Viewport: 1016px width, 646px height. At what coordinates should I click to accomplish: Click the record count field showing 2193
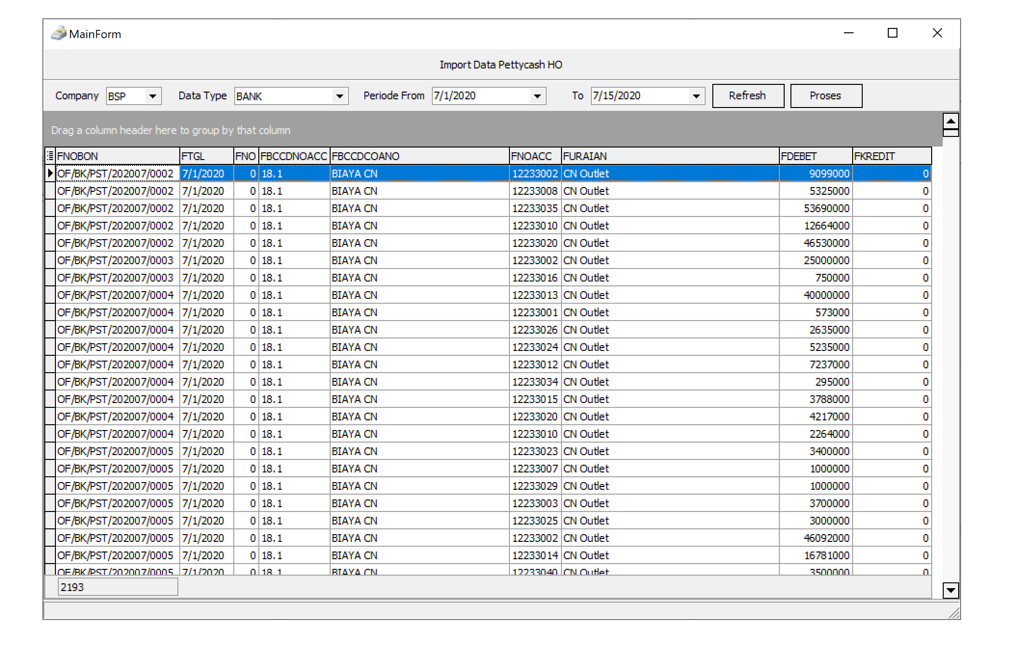coord(118,587)
